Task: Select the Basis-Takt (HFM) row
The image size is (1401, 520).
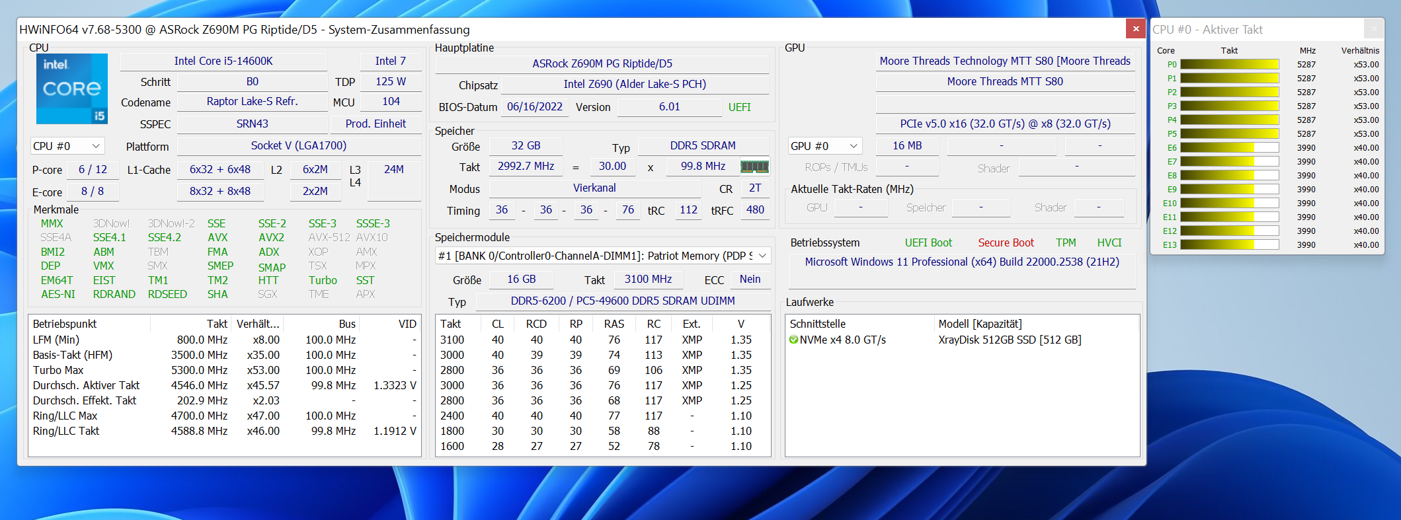Action: [x=225, y=355]
